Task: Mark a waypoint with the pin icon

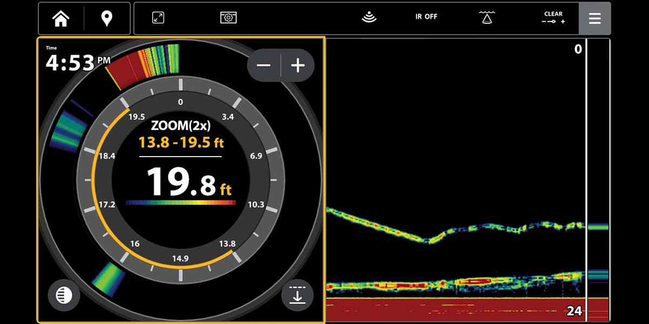Action: click(107, 18)
